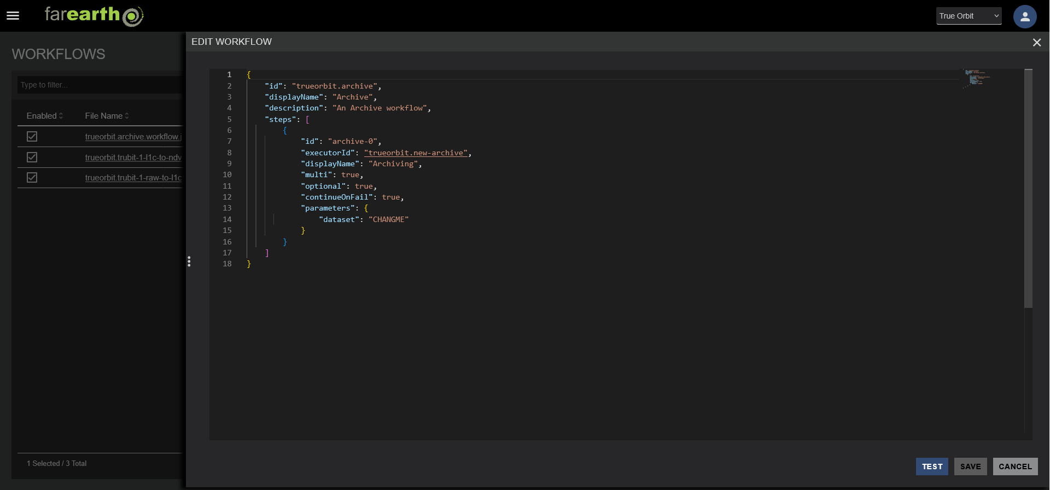Click the "steps" key on line 5

click(x=281, y=119)
